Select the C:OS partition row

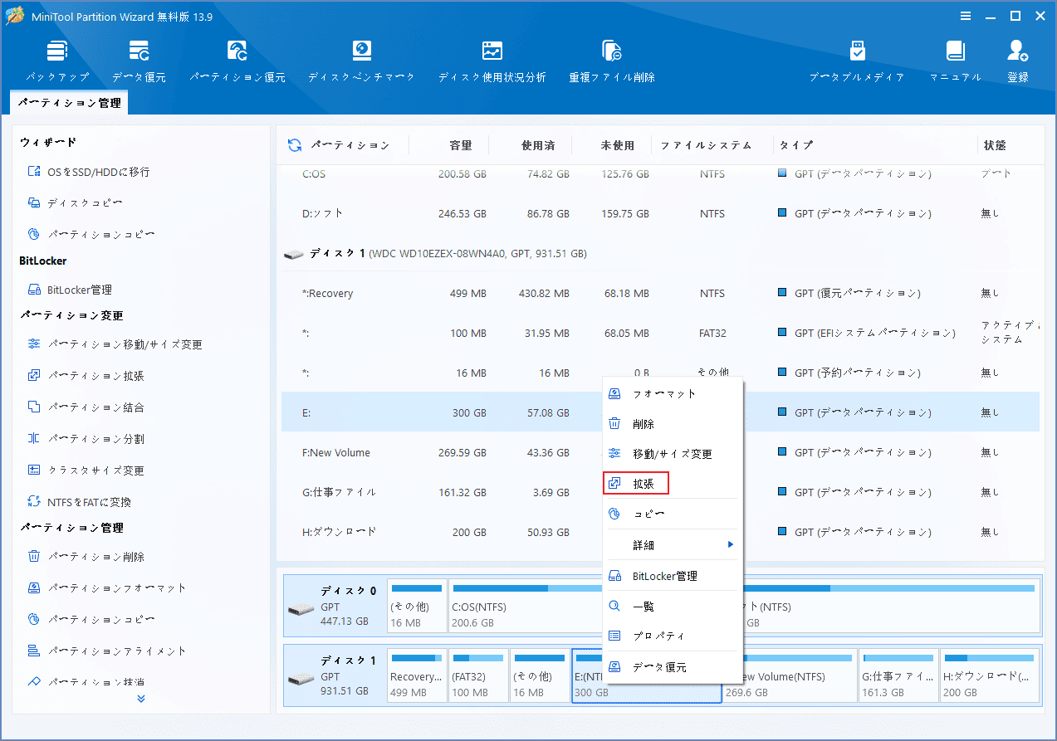[x=660, y=174]
